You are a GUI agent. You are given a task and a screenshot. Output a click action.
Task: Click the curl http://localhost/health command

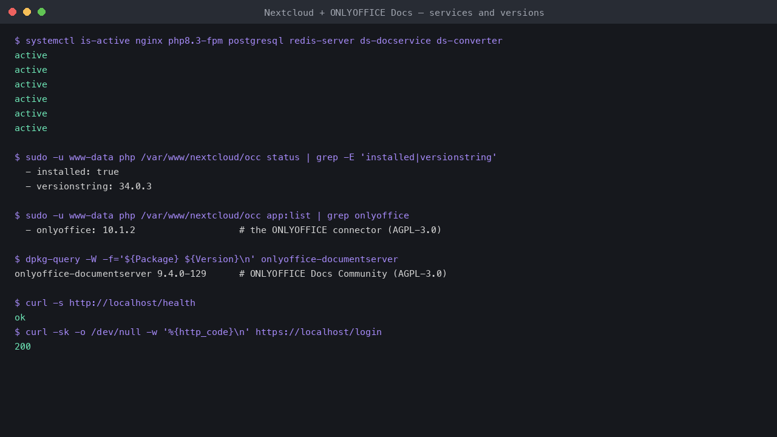click(105, 303)
